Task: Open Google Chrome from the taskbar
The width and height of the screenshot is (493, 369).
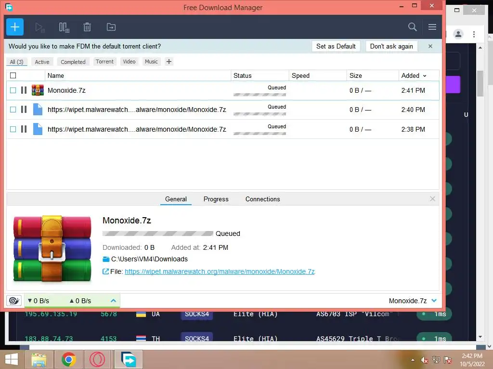Action: tap(68, 359)
